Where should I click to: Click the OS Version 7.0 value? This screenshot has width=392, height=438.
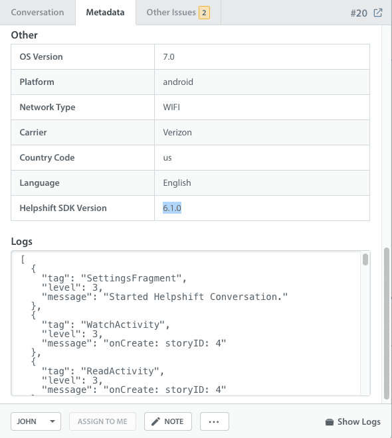pyautogui.click(x=169, y=56)
